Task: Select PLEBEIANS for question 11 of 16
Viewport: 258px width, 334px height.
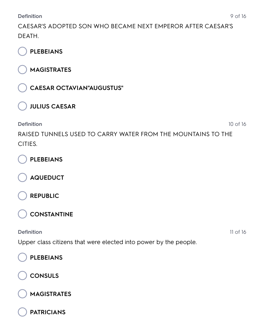Action: [x=22, y=257]
